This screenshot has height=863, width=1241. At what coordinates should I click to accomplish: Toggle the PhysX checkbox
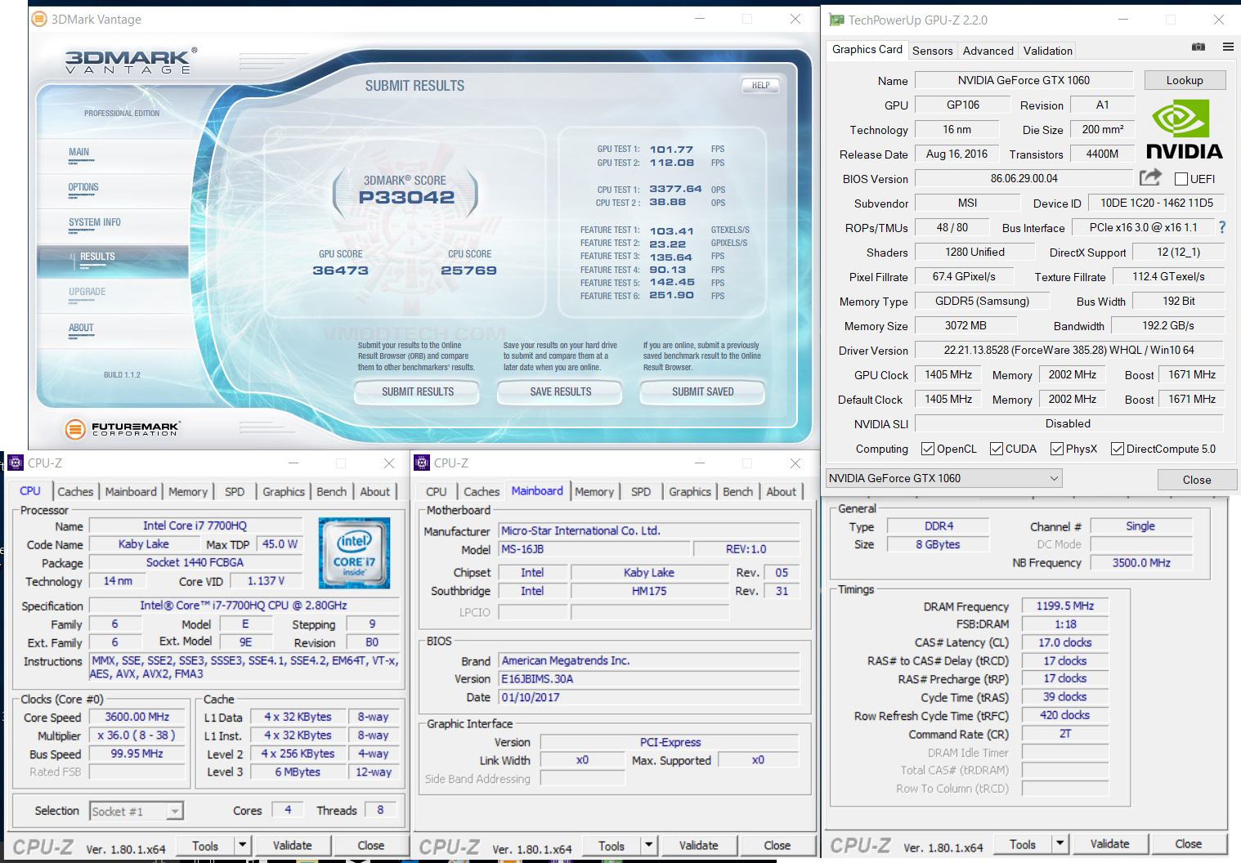[1056, 449]
